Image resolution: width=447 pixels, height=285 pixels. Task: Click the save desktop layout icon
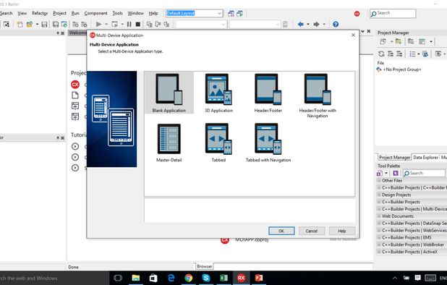click(231, 14)
